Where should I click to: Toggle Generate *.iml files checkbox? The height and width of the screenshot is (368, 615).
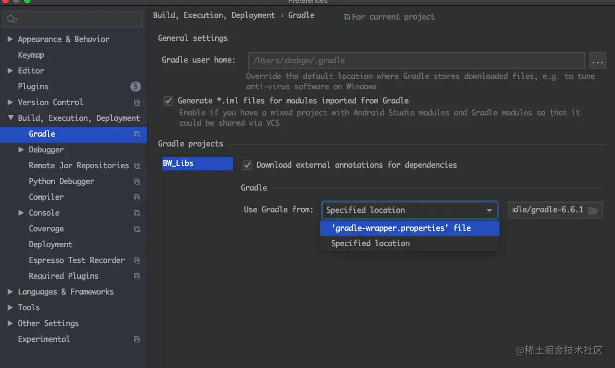click(x=168, y=101)
